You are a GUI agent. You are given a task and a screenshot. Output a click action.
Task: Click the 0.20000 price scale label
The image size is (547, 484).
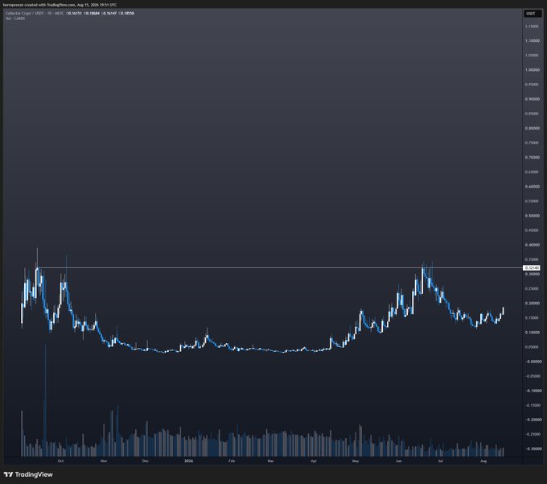coord(532,303)
